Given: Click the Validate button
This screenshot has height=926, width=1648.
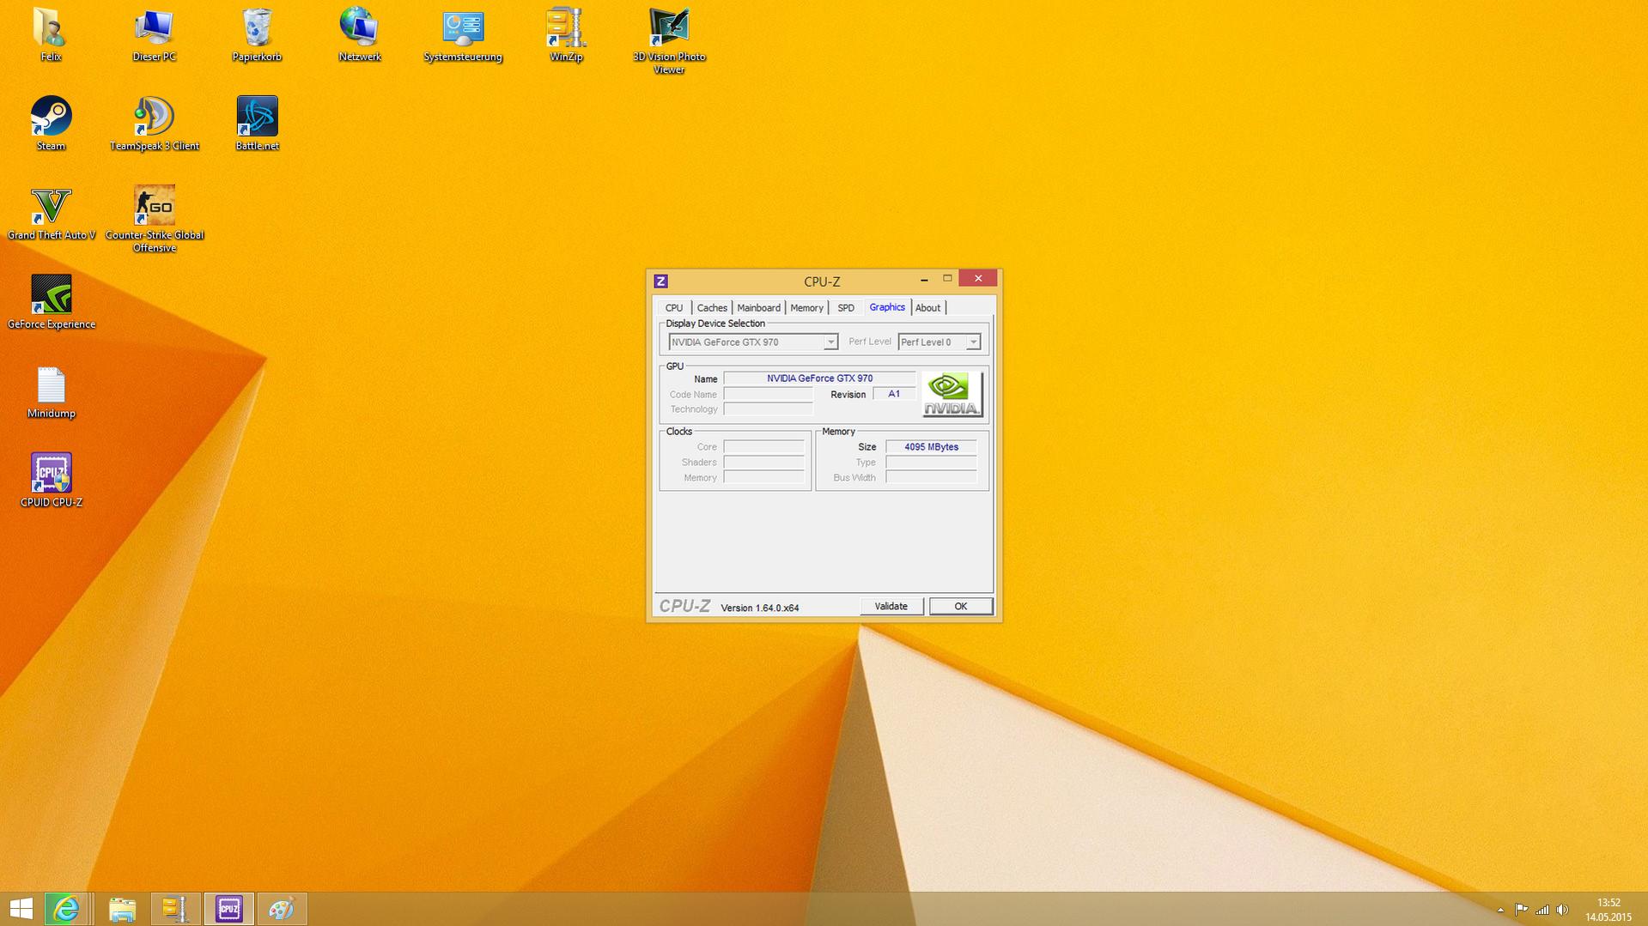Looking at the screenshot, I should click(x=891, y=607).
